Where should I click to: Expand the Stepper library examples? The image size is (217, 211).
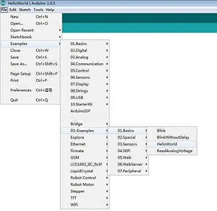85,191
